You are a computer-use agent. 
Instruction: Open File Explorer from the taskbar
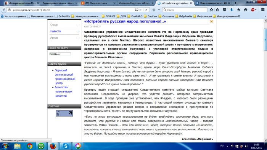18,146
